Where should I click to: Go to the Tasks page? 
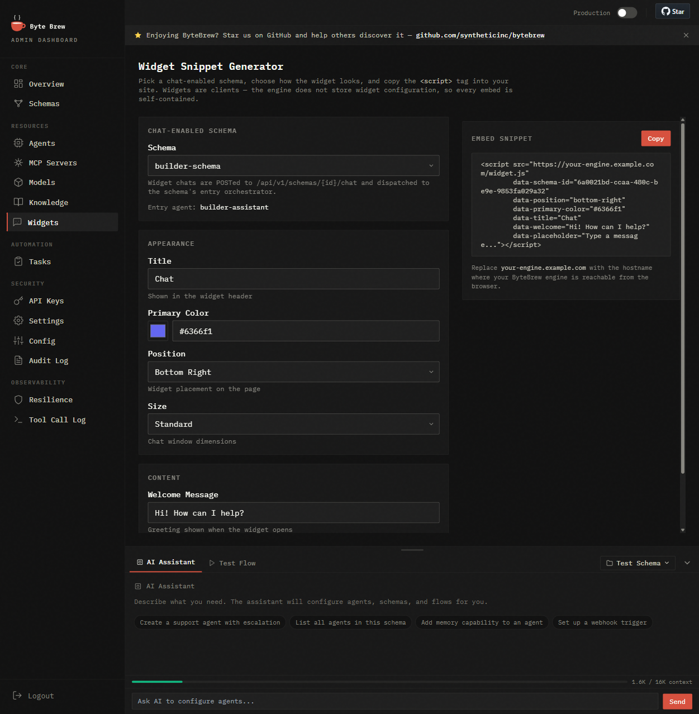pos(62,261)
